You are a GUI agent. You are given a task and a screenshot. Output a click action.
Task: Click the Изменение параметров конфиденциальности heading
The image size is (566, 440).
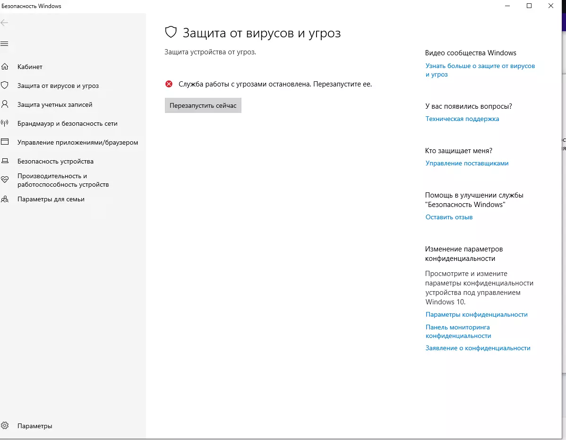coord(464,254)
